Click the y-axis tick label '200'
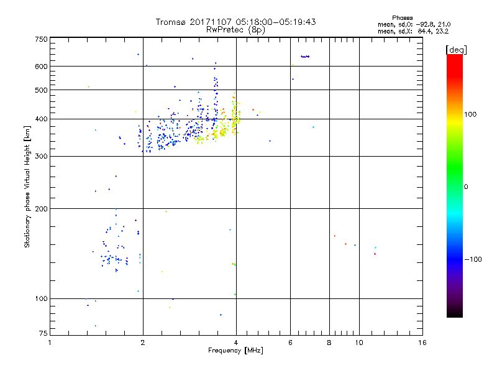This screenshot has width=497, height=373. click(41, 209)
